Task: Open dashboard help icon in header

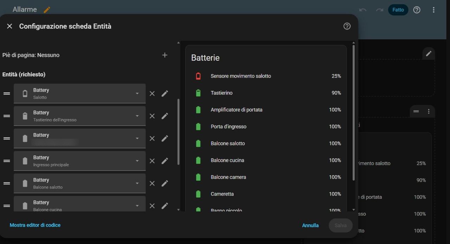Action: 417,10
